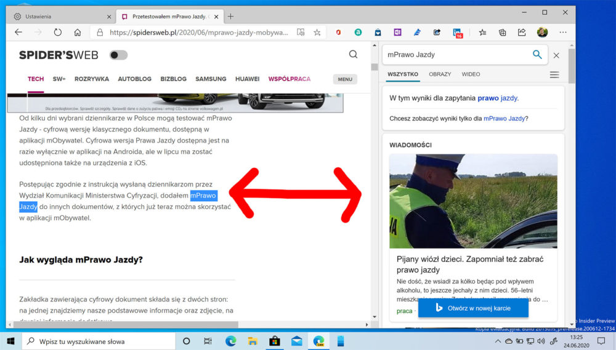Reload the page with the refresh icon
This screenshot has width=616, height=350.
(x=58, y=33)
